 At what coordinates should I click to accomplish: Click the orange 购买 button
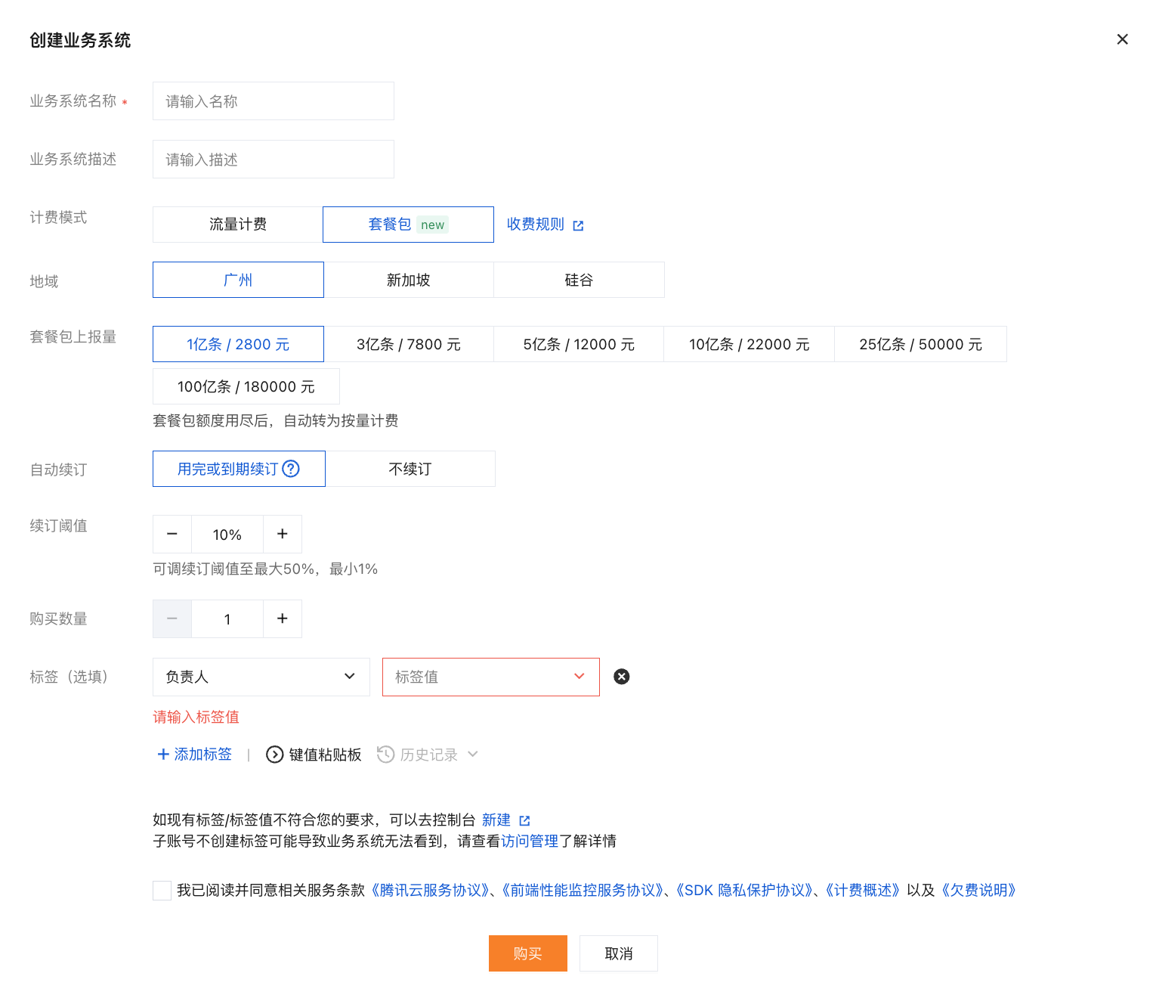point(528,953)
